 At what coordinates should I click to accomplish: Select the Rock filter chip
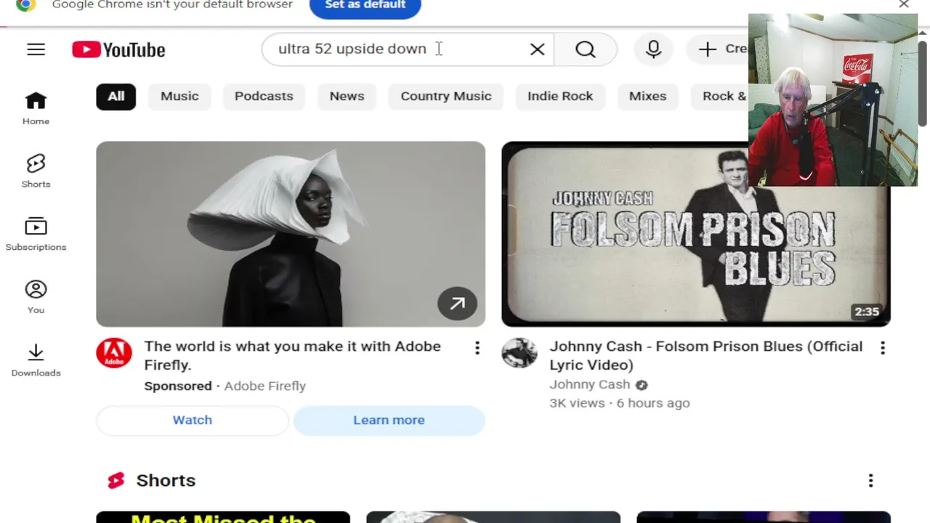point(720,96)
